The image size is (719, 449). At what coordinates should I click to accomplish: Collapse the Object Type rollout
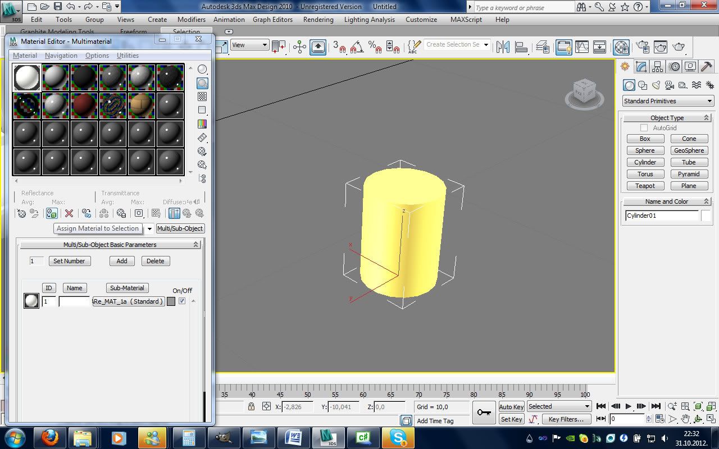pos(667,118)
